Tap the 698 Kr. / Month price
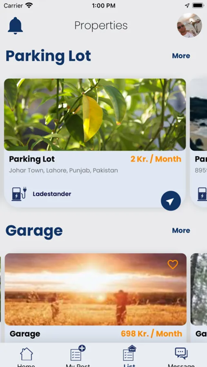207x367 pixels. pyautogui.click(x=151, y=334)
